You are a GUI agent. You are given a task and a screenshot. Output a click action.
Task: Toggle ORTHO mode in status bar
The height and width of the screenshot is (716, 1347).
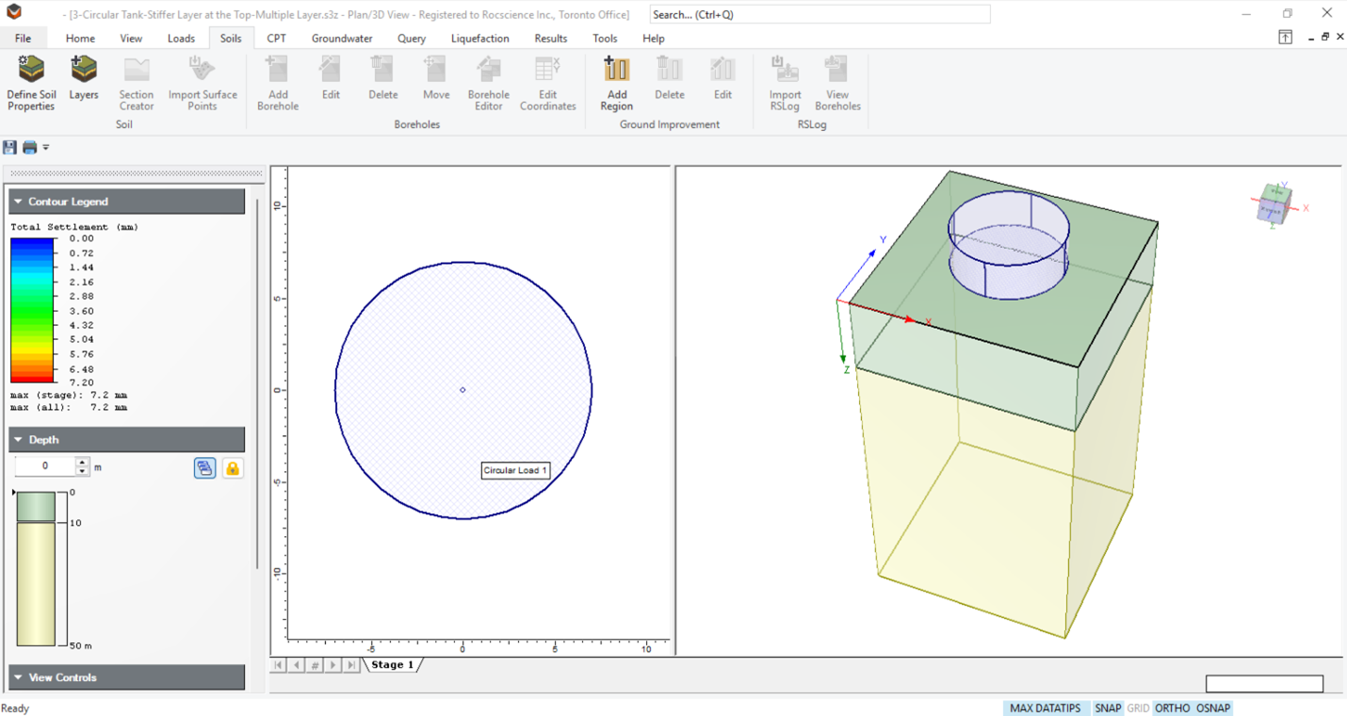[1172, 708]
